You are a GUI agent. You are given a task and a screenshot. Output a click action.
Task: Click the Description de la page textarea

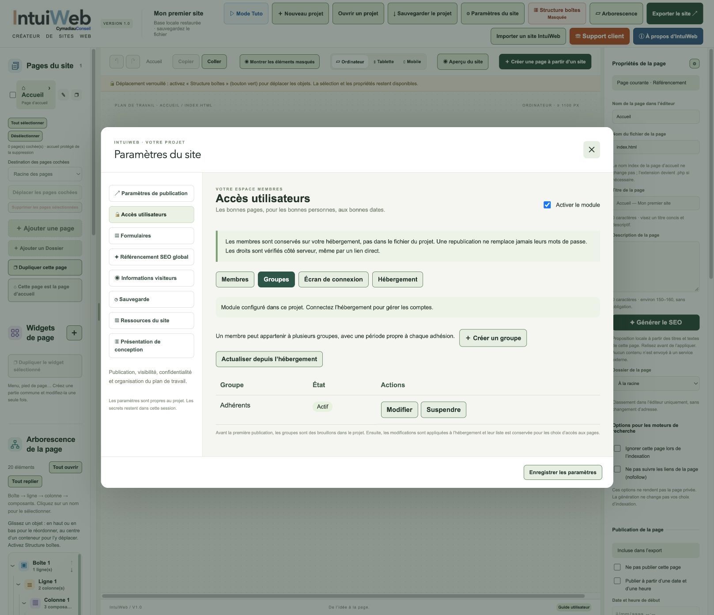(x=656, y=266)
